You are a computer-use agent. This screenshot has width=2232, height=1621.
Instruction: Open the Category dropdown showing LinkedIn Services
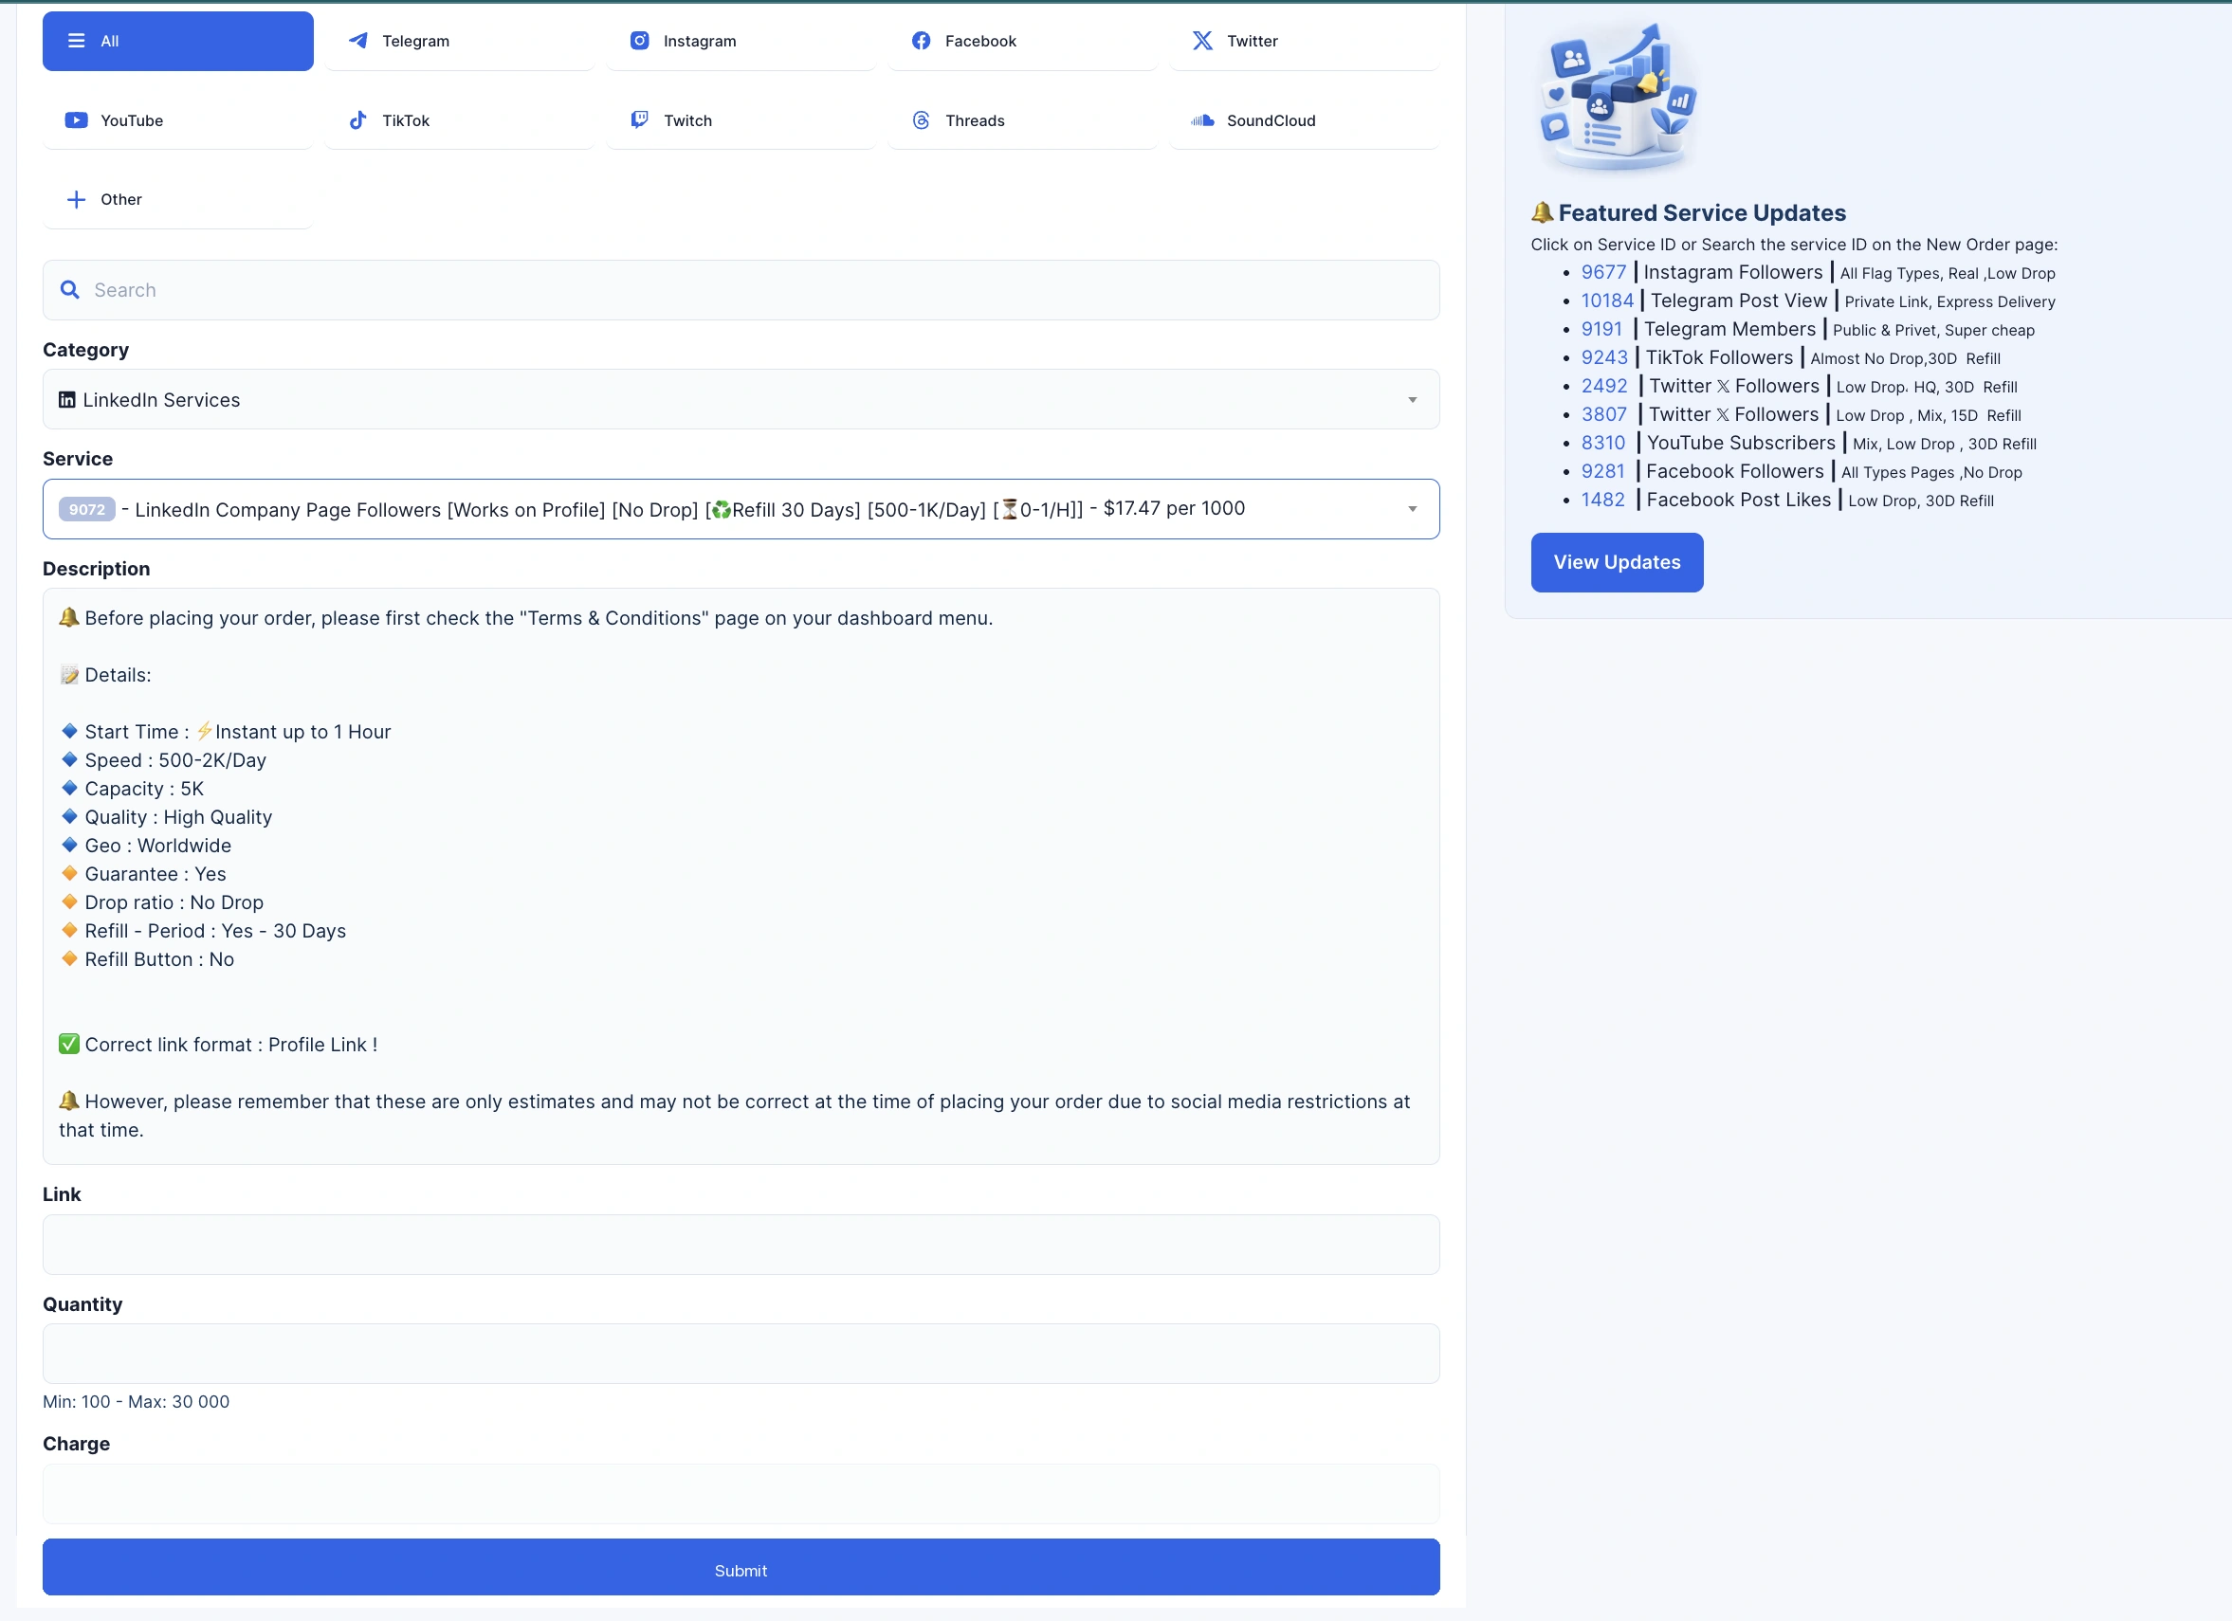tap(741, 399)
